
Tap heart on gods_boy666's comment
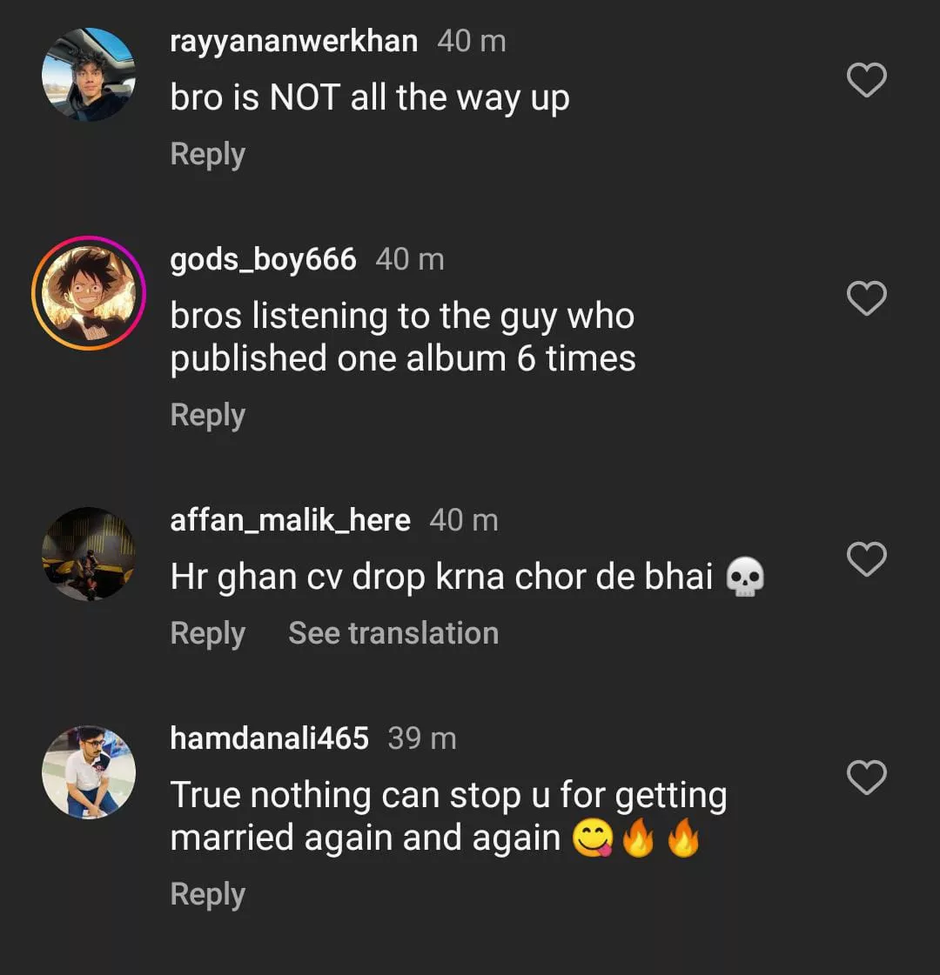[866, 298]
